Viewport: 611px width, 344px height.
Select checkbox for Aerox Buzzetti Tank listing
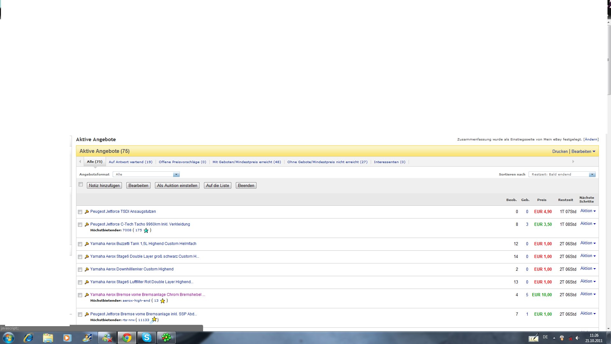click(80, 244)
